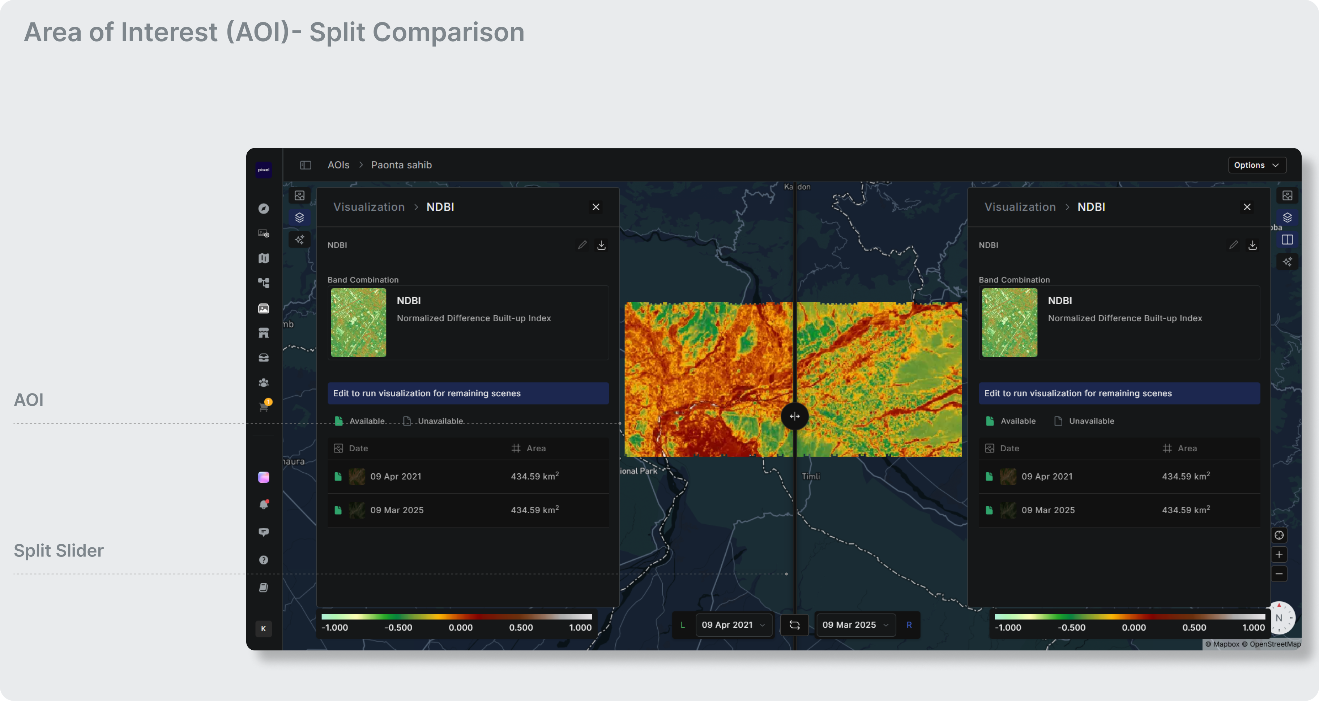The width and height of the screenshot is (1319, 701).
Task: Select the 09 Mar 2025 row in left panel
Action: click(x=468, y=510)
